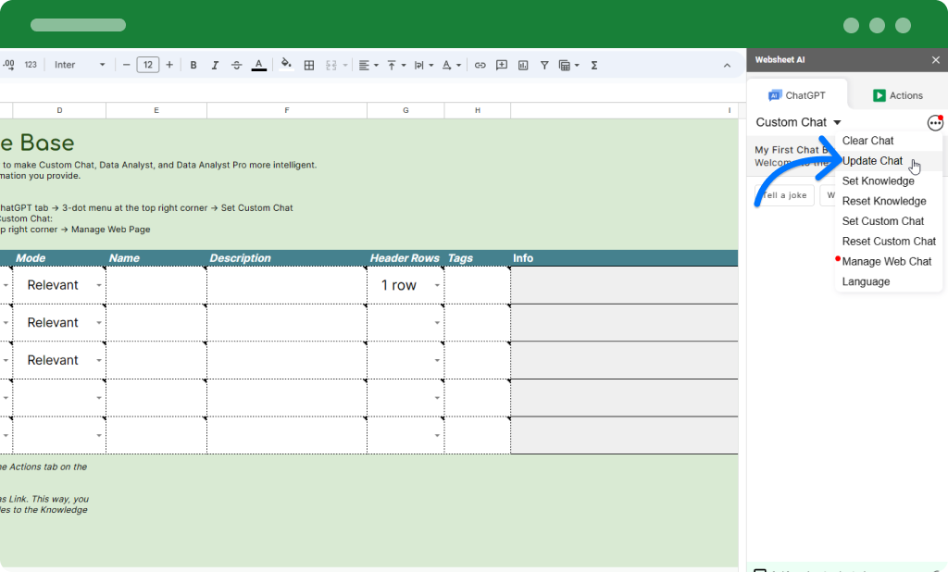Choose Set Knowledge menu option

point(878,181)
